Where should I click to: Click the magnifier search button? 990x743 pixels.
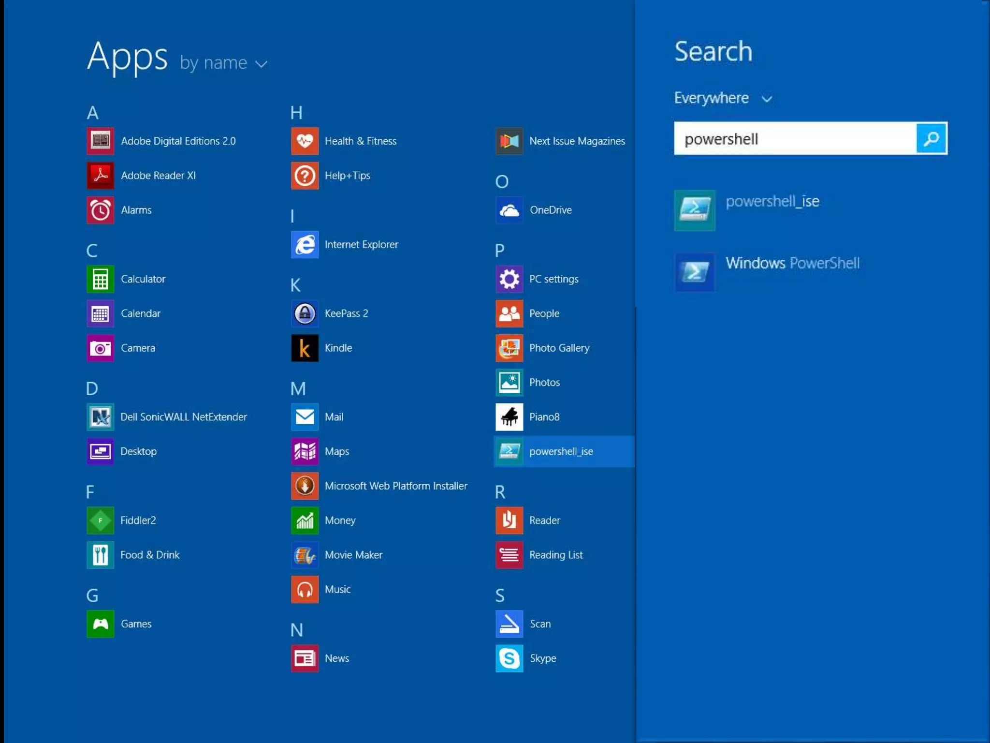pos(931,139)
